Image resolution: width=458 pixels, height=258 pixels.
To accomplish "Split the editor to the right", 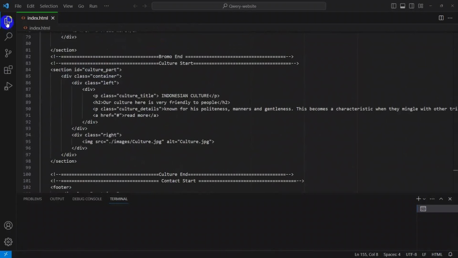I will 441,18.
